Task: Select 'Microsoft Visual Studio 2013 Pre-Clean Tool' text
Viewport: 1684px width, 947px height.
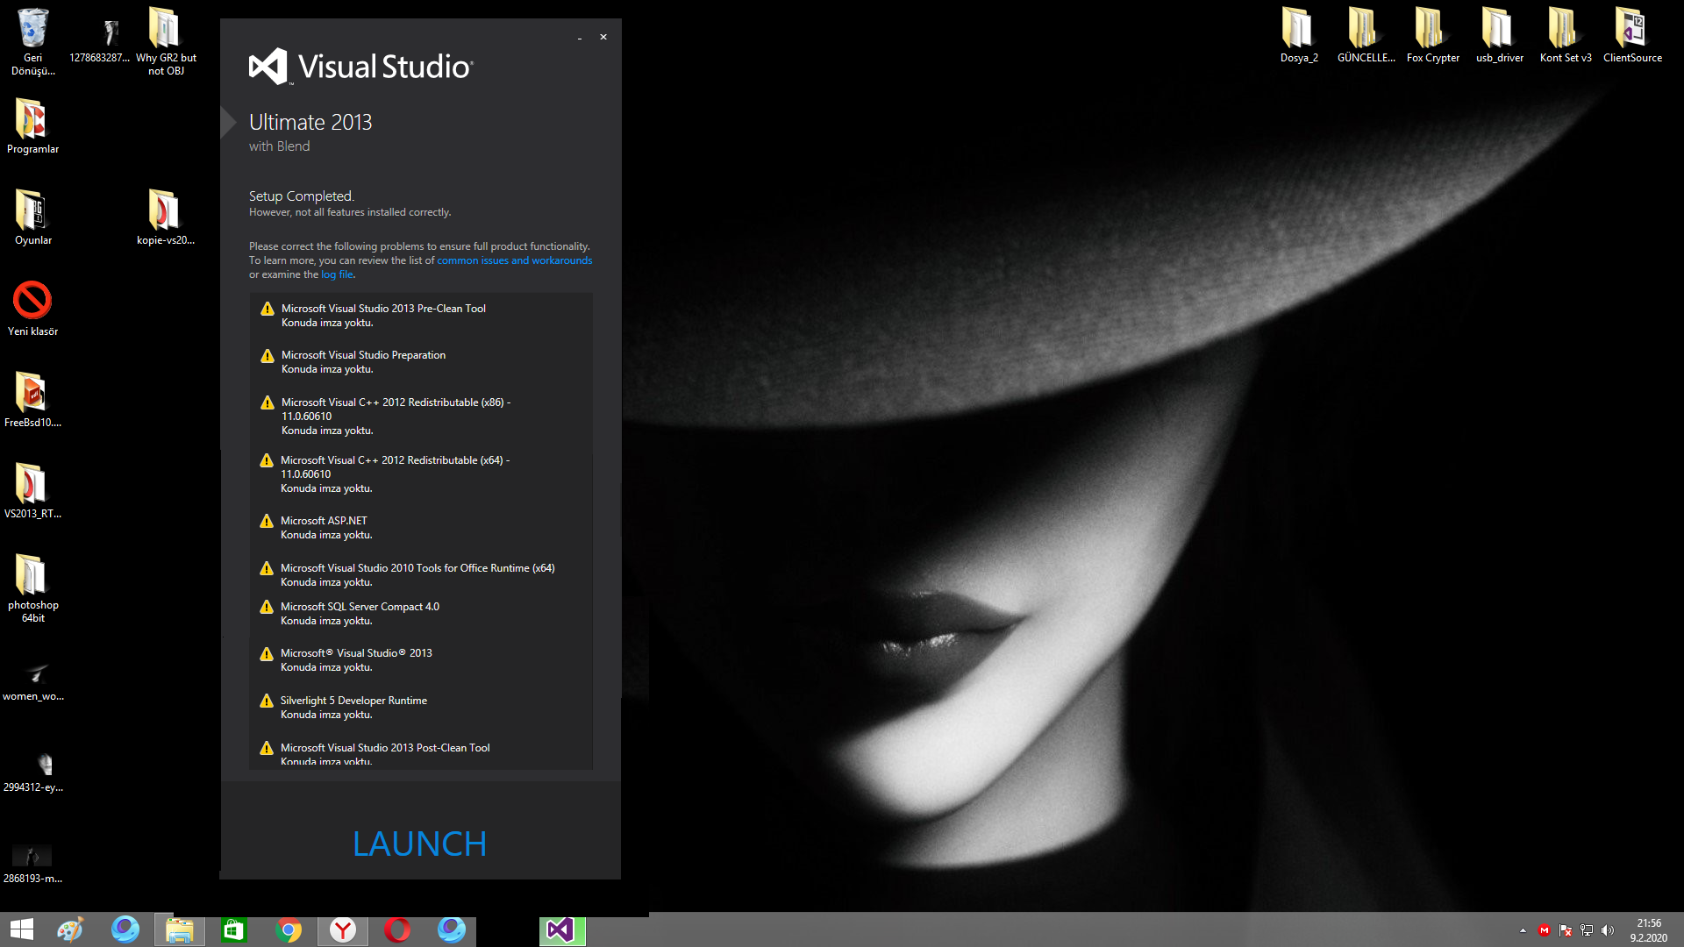Action: pos(383,309)
